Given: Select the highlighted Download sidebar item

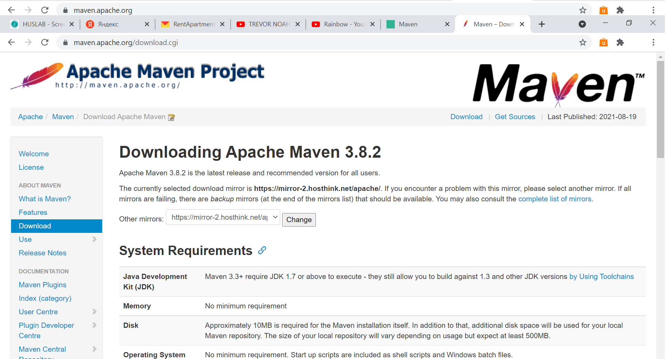Looking at the screenshot, I should 56,226.
